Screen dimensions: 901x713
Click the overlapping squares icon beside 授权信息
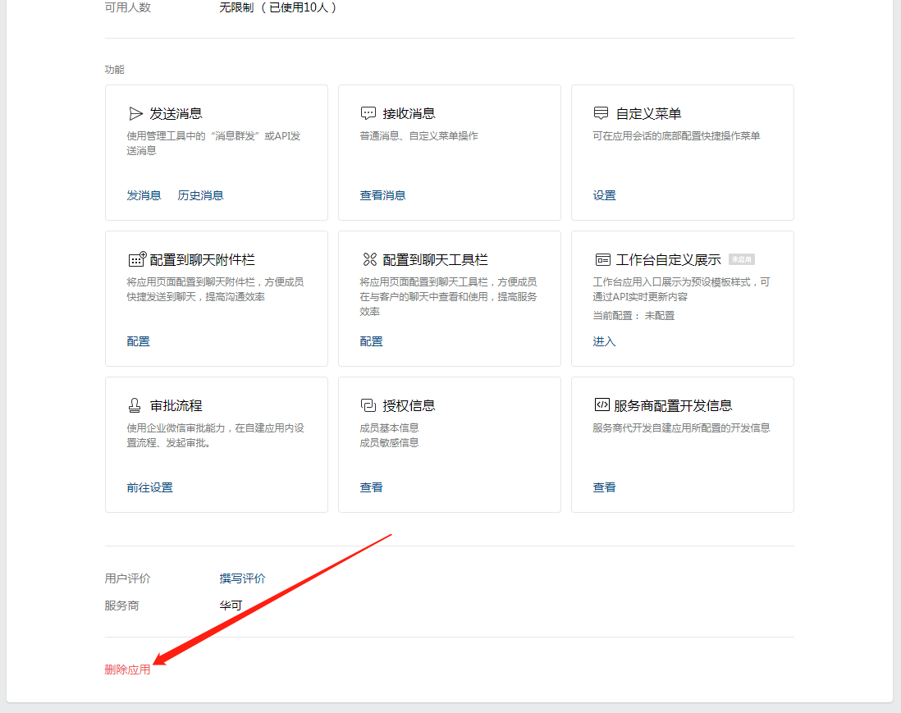tap(368, 405)
